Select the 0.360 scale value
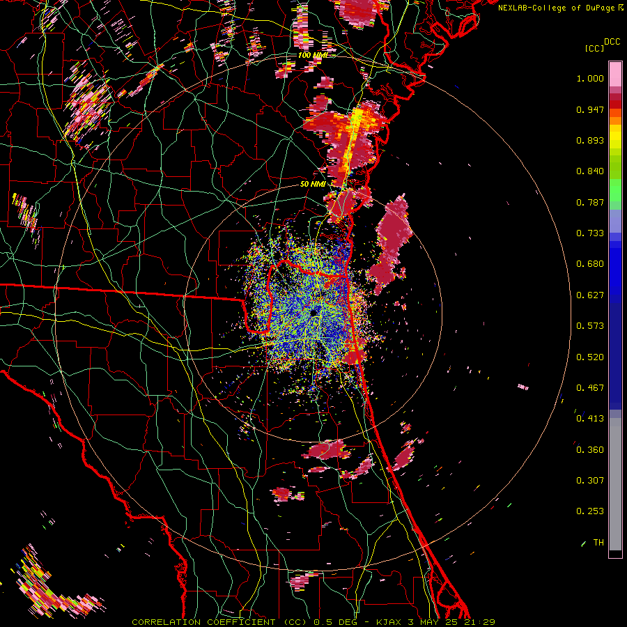This screenshot has height=627, width=627. 590,450
